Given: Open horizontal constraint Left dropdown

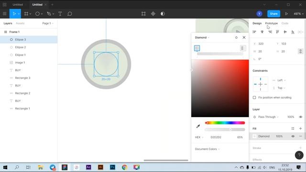Looking at the screenshot, I should point(282,80).
